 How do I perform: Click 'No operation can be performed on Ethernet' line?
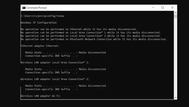point(79,29)
